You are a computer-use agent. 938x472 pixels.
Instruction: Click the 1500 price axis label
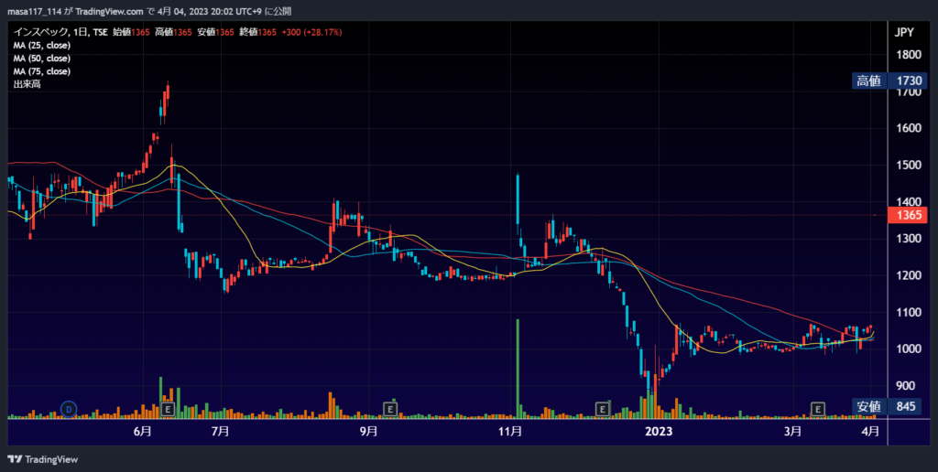pyautogui.click(x=909, y=165)
